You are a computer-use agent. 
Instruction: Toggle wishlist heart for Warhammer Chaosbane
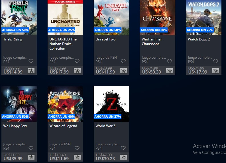(x=170, y=61)
